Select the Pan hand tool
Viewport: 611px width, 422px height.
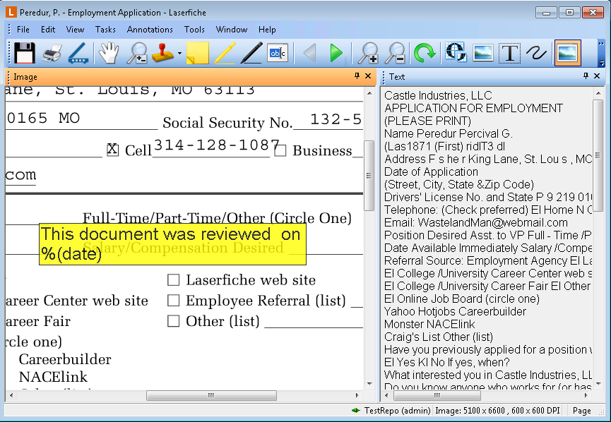point(109,53)
